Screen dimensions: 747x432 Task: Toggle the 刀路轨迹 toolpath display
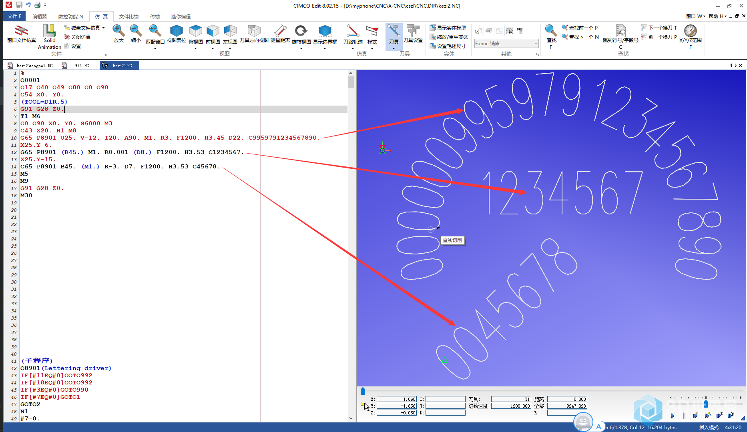tap(353, 34)
